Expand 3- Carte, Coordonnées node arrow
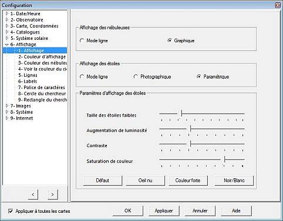Viewport: 283px width, 221px height. coord(7,26)
